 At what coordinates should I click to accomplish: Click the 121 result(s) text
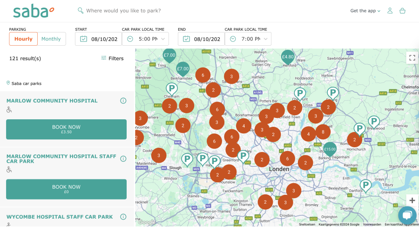pos(25,58)
